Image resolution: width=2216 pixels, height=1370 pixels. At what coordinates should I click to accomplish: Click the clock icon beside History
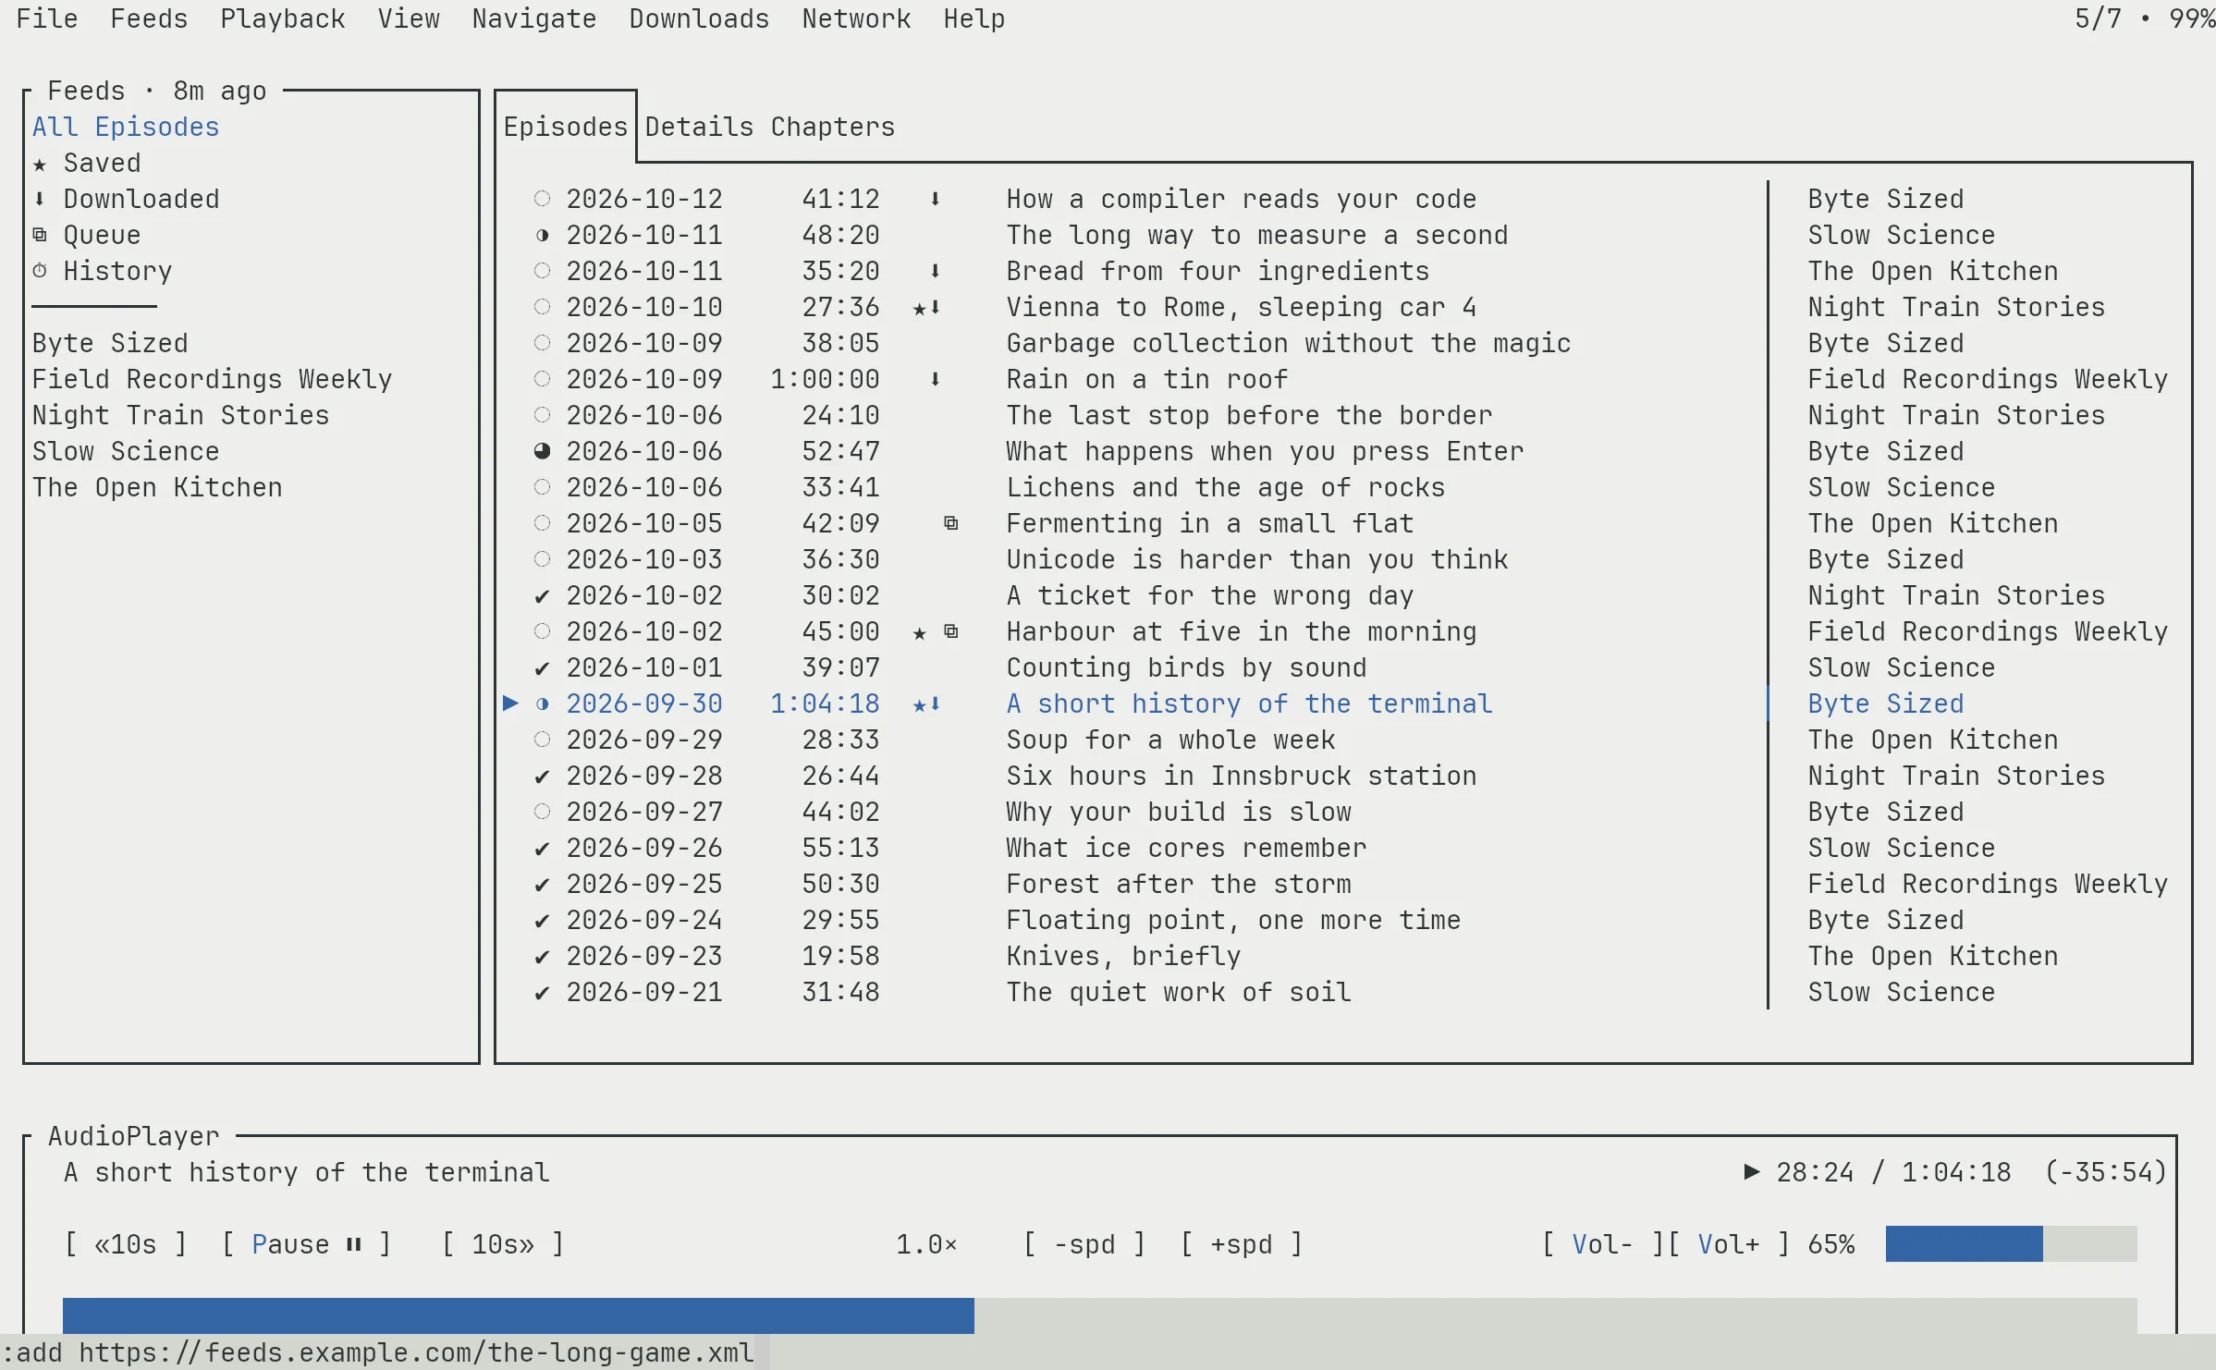click(x=40, y=272)
